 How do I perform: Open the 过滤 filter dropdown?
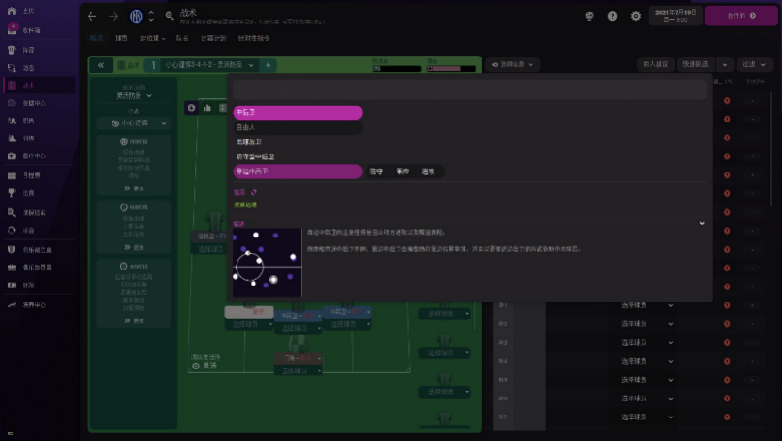click(x=754, y=64)
